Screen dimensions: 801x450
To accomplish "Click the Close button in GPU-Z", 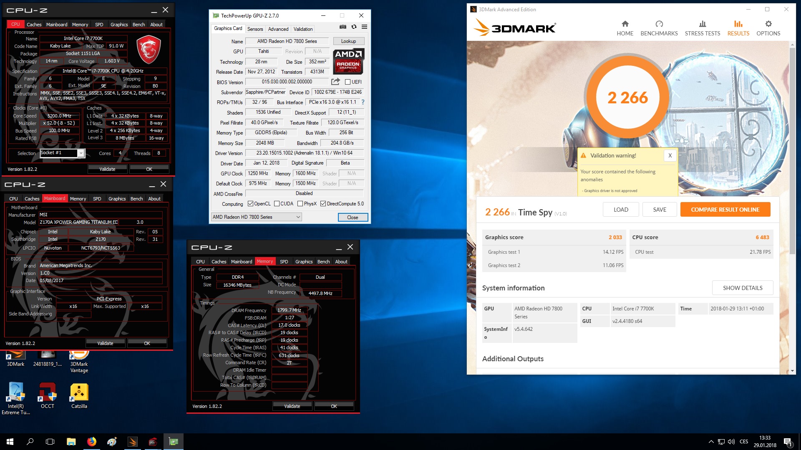I will tap(353, 217).
